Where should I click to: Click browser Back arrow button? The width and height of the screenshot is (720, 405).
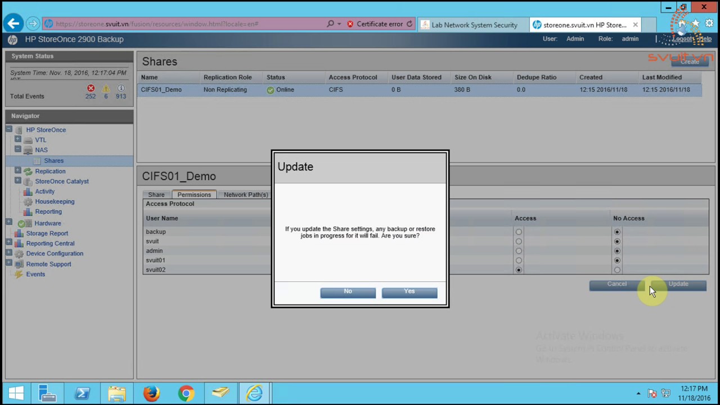(x=13, y=24)
